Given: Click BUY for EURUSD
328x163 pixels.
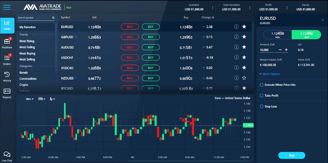Looking at the screenshot, I should [151, 27].
